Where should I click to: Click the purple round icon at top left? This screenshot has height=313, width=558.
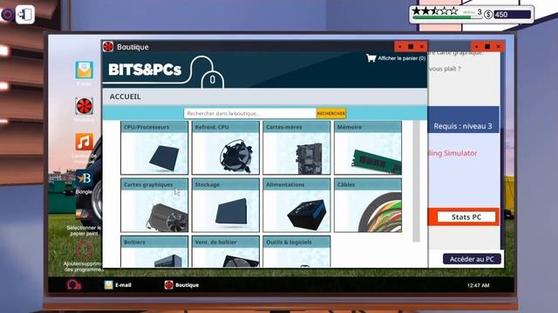[x=7, y=15]
